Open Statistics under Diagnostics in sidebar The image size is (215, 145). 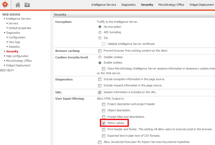pos(14,47)
